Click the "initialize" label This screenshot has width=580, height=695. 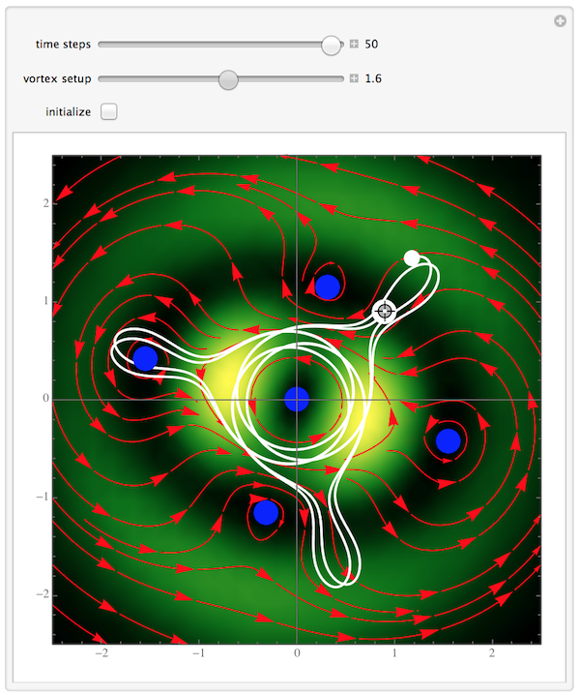click(x=69, y=111)
